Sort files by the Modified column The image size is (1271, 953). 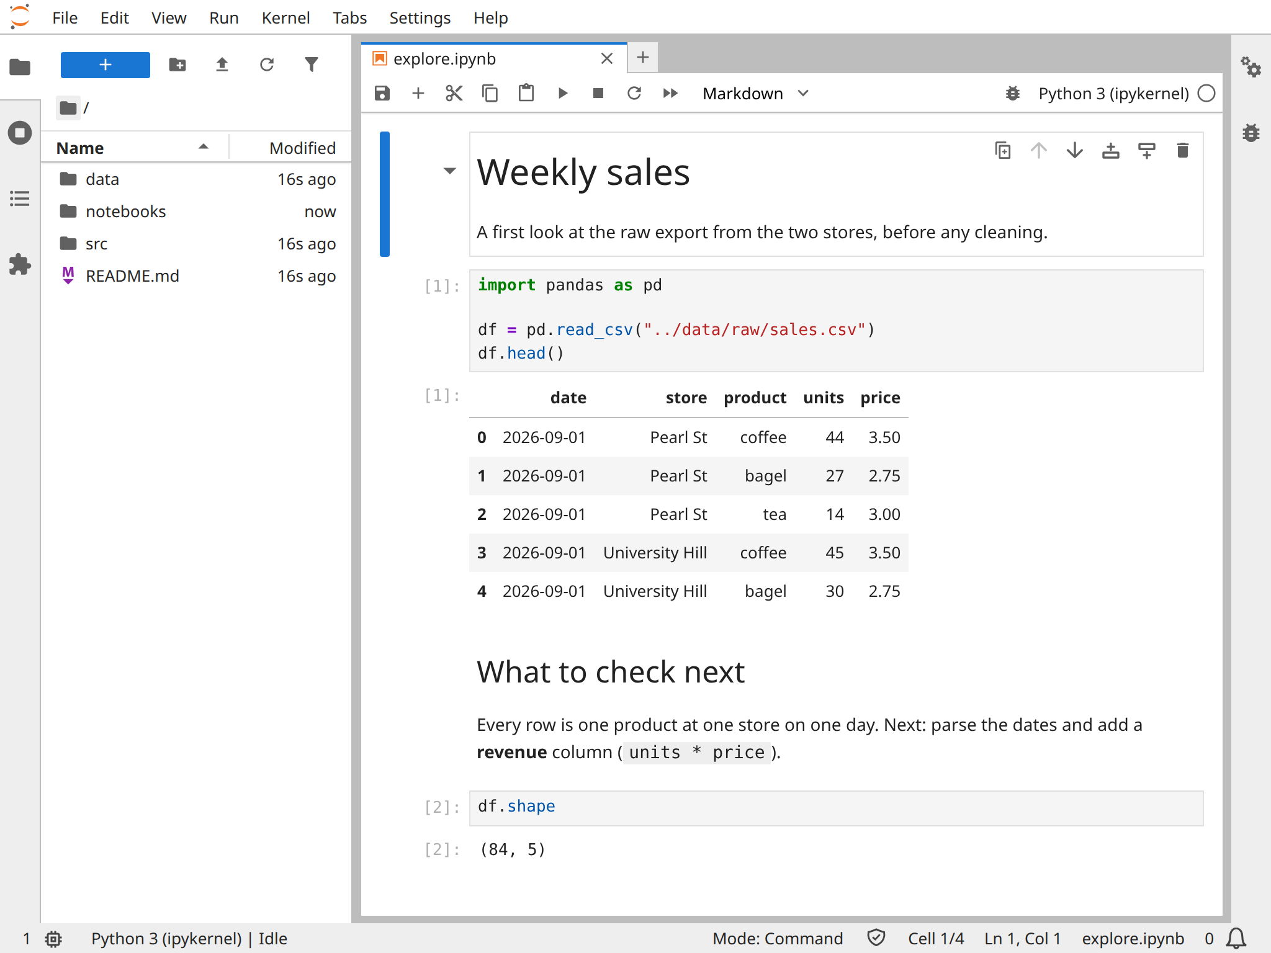click(290, 148)
